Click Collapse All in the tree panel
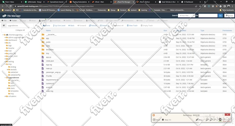235x126 pixels. (x=20, y=30)
